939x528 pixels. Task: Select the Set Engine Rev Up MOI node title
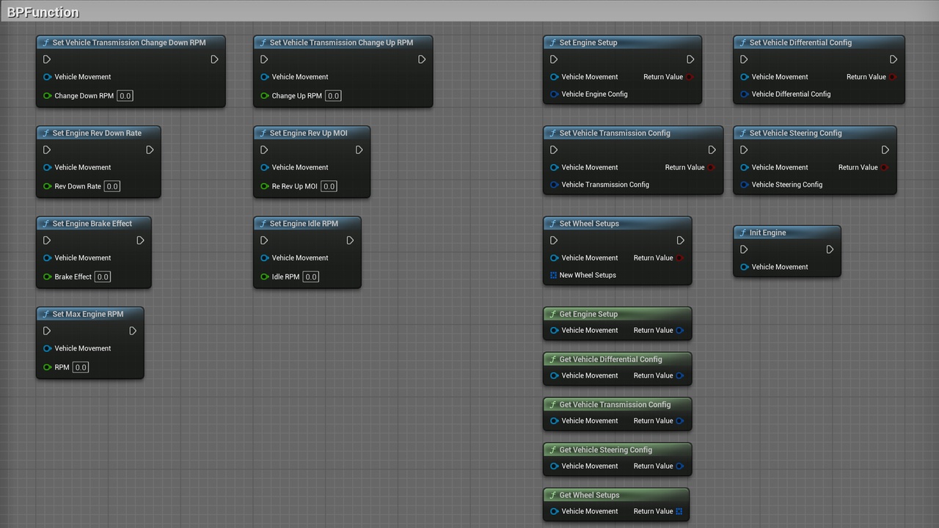click(x=309, y=133)
